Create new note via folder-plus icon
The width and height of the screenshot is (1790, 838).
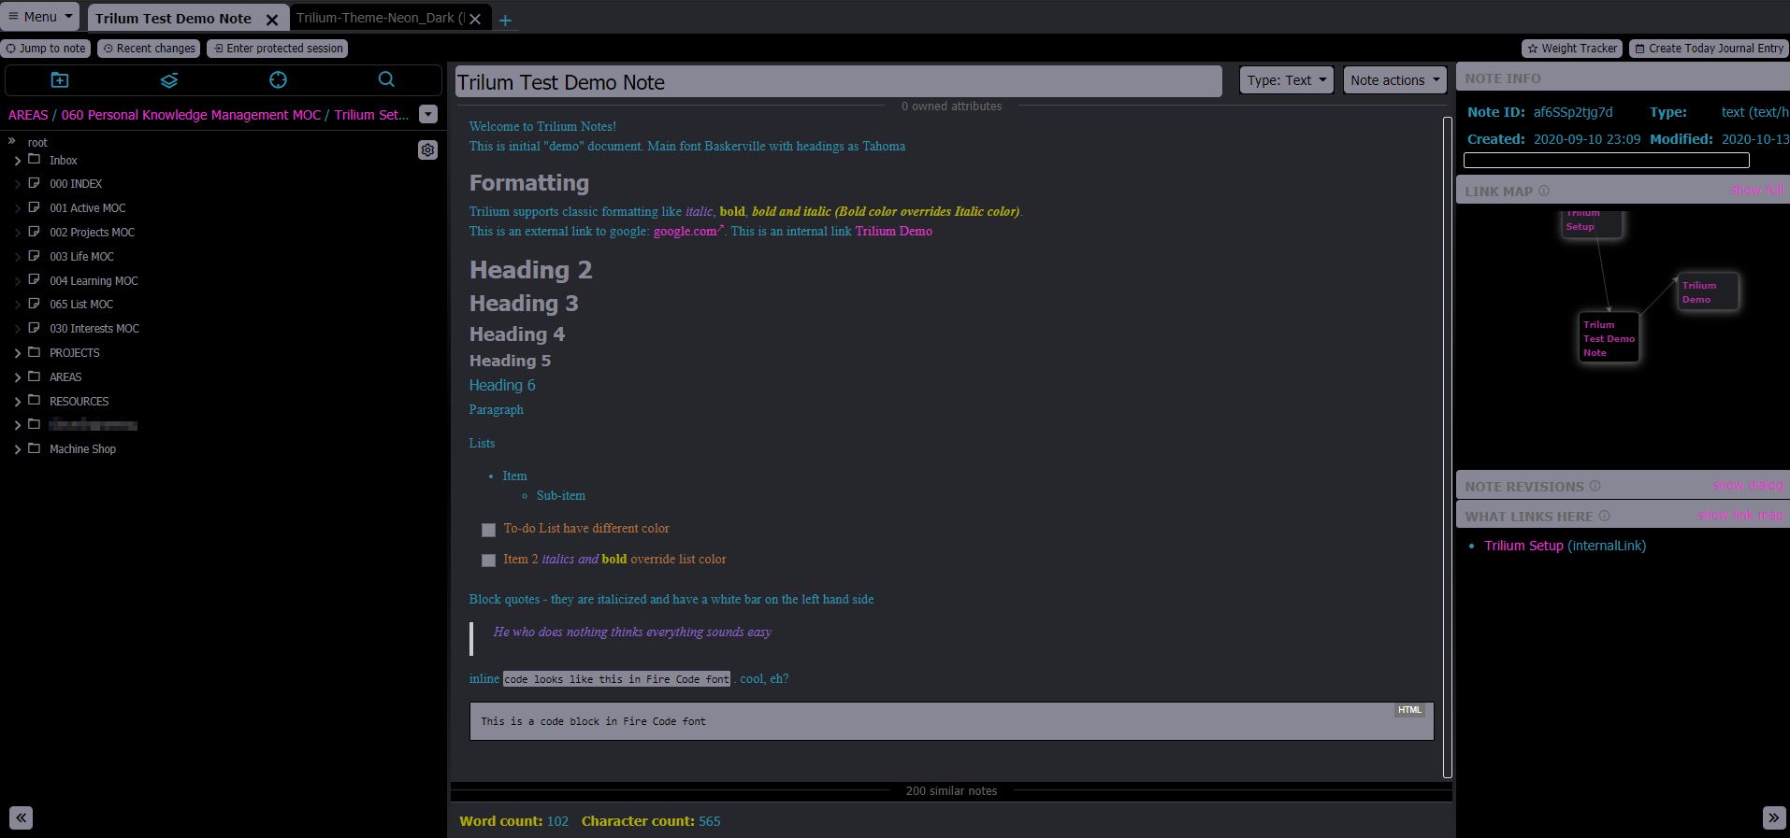[x=60, y=80]
